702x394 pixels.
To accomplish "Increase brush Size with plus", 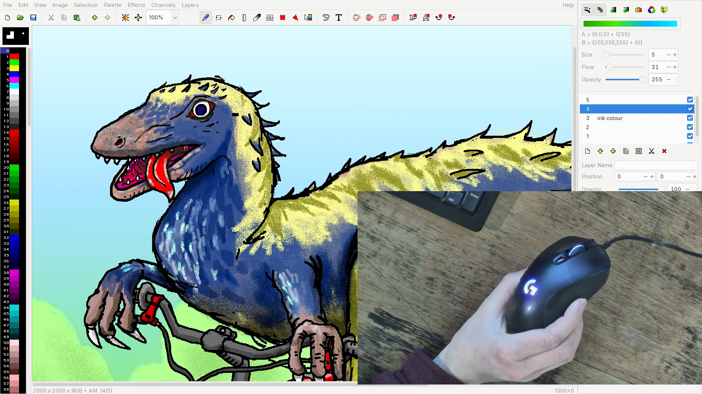I will [675, 55].
